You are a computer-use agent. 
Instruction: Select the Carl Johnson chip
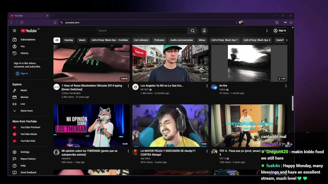pos(141,40)
